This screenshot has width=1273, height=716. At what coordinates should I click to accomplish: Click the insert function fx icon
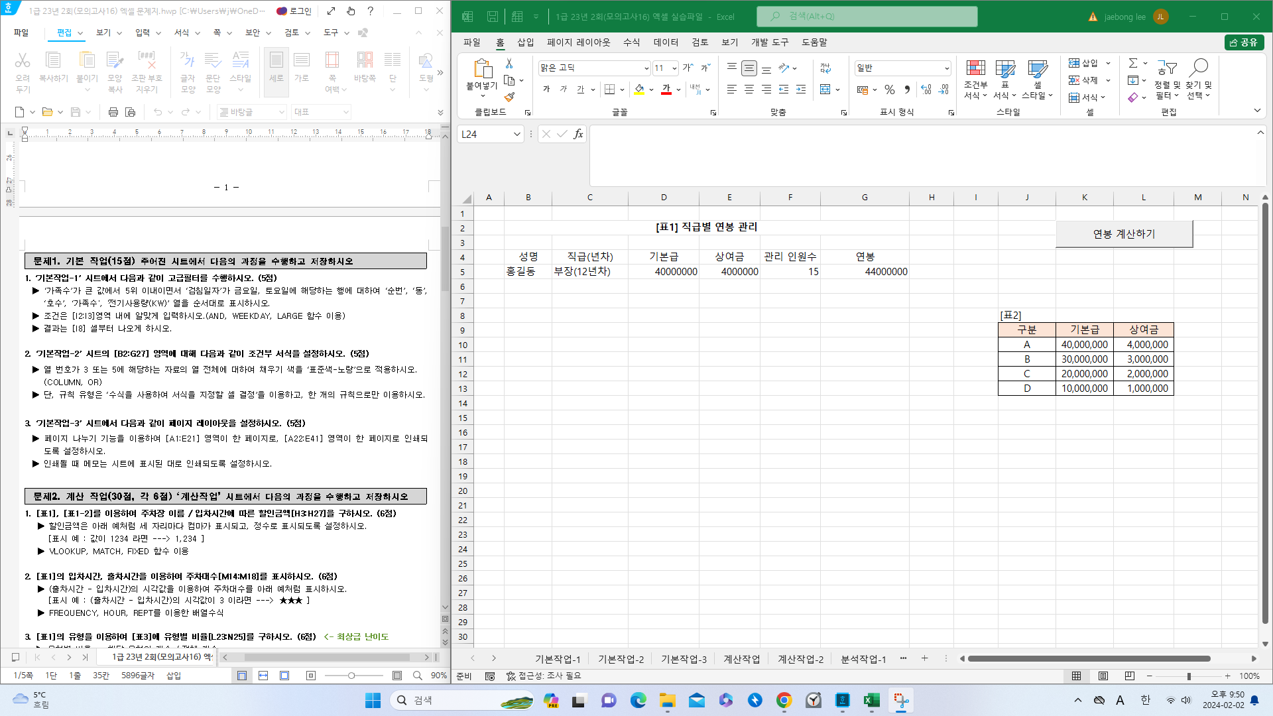click(578, 134)
